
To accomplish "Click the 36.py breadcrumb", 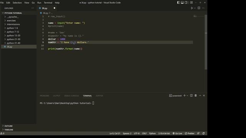I will pos(45,13).
